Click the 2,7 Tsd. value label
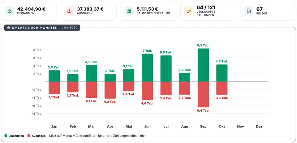 73,95
